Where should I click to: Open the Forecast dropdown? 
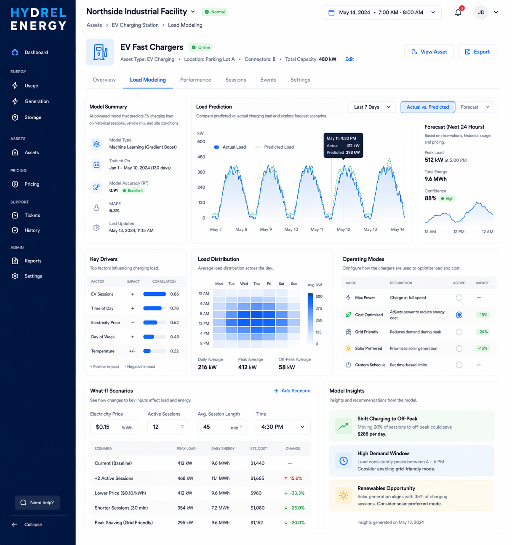click(x=475, y=107)
